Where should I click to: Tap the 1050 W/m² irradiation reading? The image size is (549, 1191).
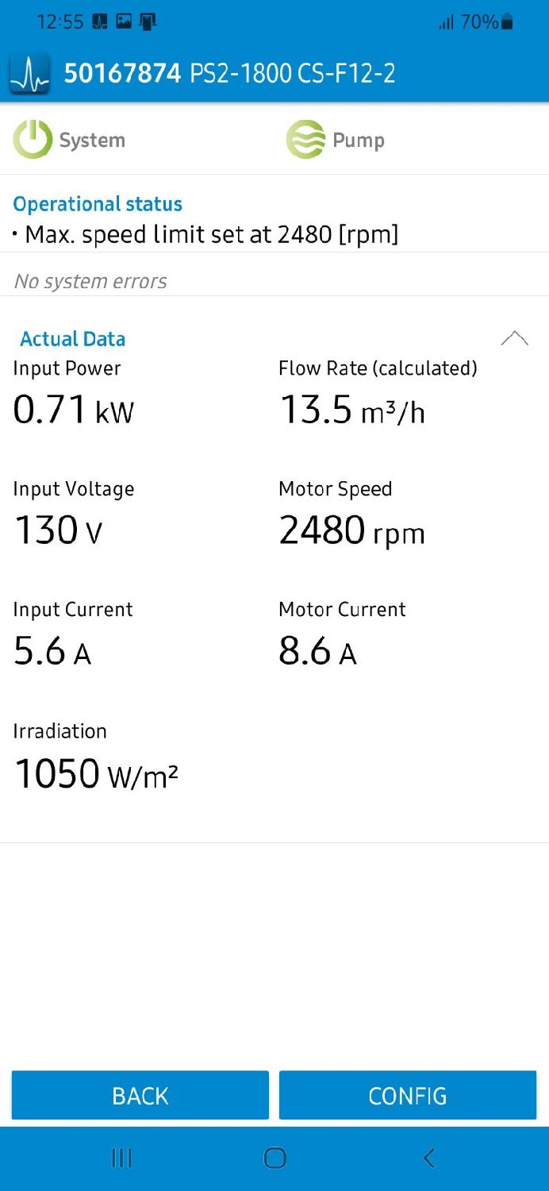pyautogui.click(x=96, y=773)
